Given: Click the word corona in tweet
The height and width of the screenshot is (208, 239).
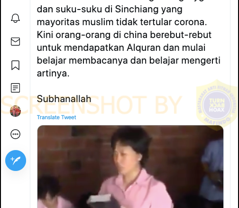Looking at the screenshot, I should (191, 22).
